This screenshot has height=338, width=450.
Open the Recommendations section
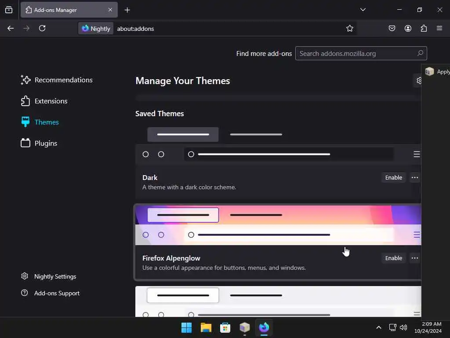point(57,80)
